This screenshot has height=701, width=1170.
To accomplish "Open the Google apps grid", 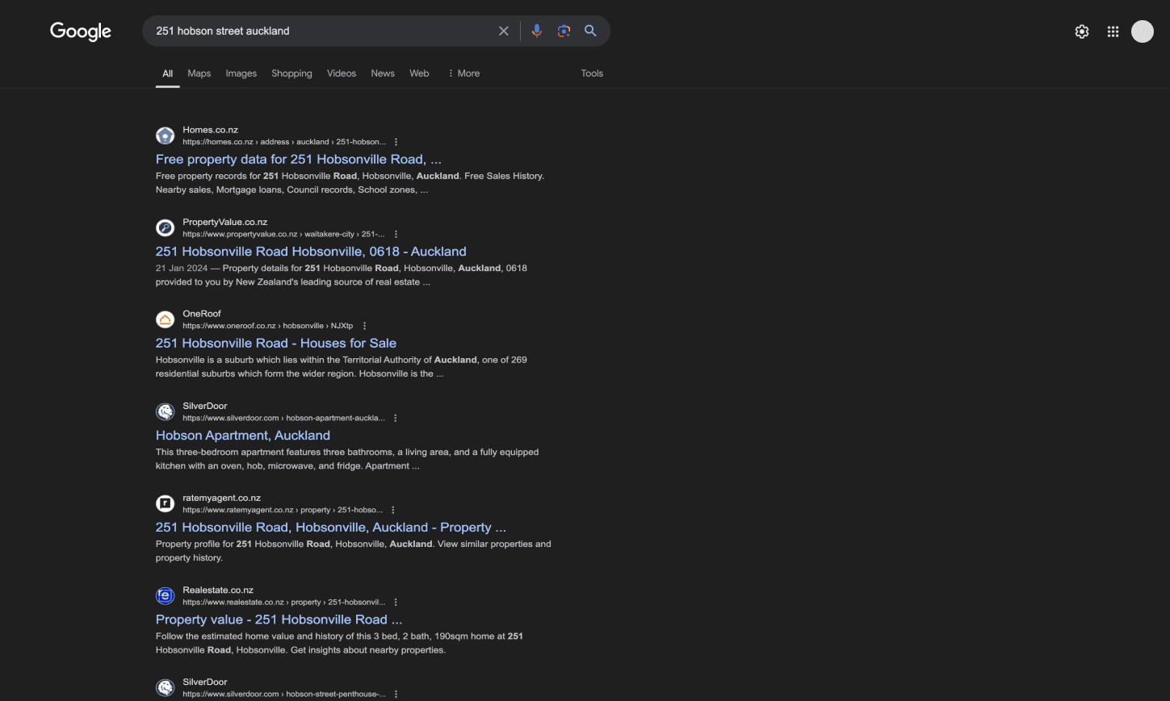I will 1113,31.
